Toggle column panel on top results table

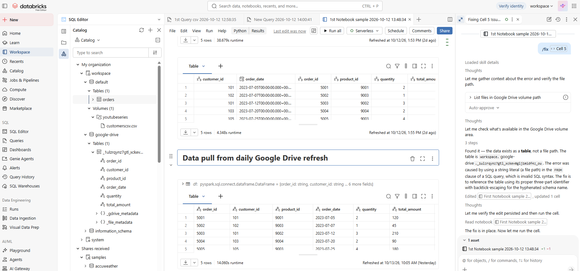[415, 66]
